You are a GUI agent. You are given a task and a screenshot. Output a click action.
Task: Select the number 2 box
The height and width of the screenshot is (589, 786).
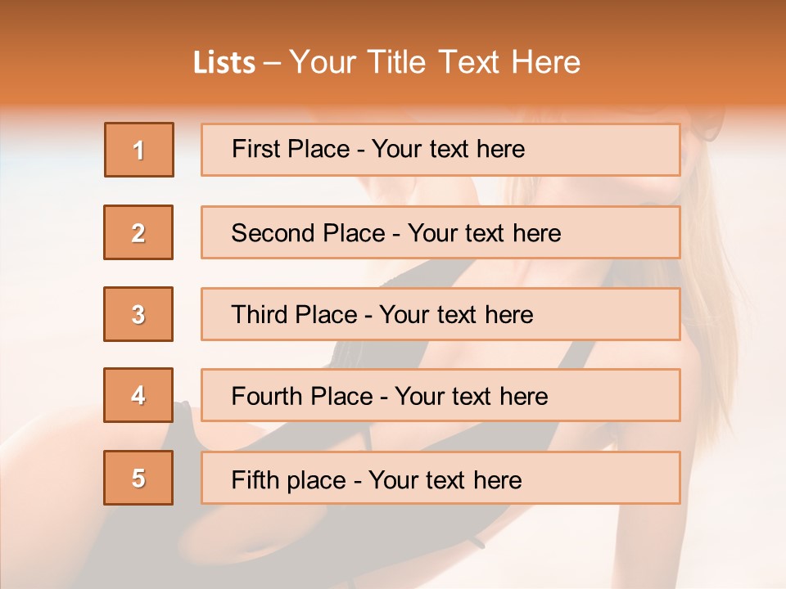click(138, 232)
